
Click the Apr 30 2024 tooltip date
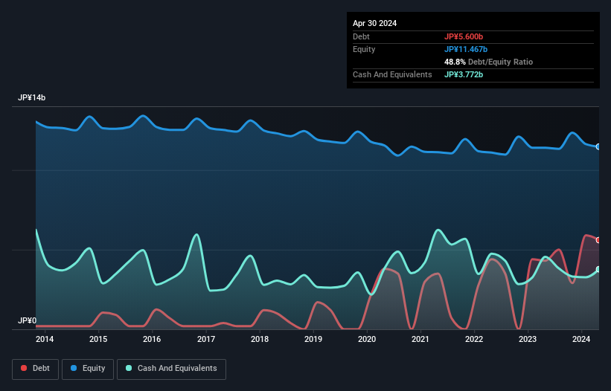click(374, 23)
